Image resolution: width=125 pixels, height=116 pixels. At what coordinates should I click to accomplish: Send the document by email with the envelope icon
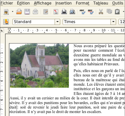(x=35, y=12)
